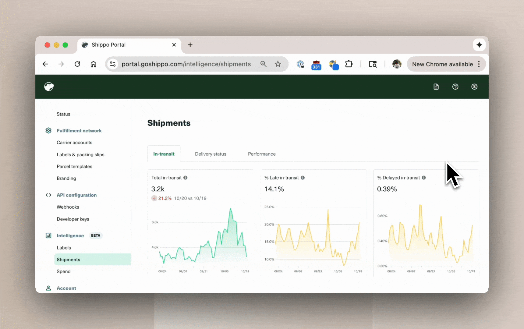Open Labels & packing slips

click(x=80, y=155)
